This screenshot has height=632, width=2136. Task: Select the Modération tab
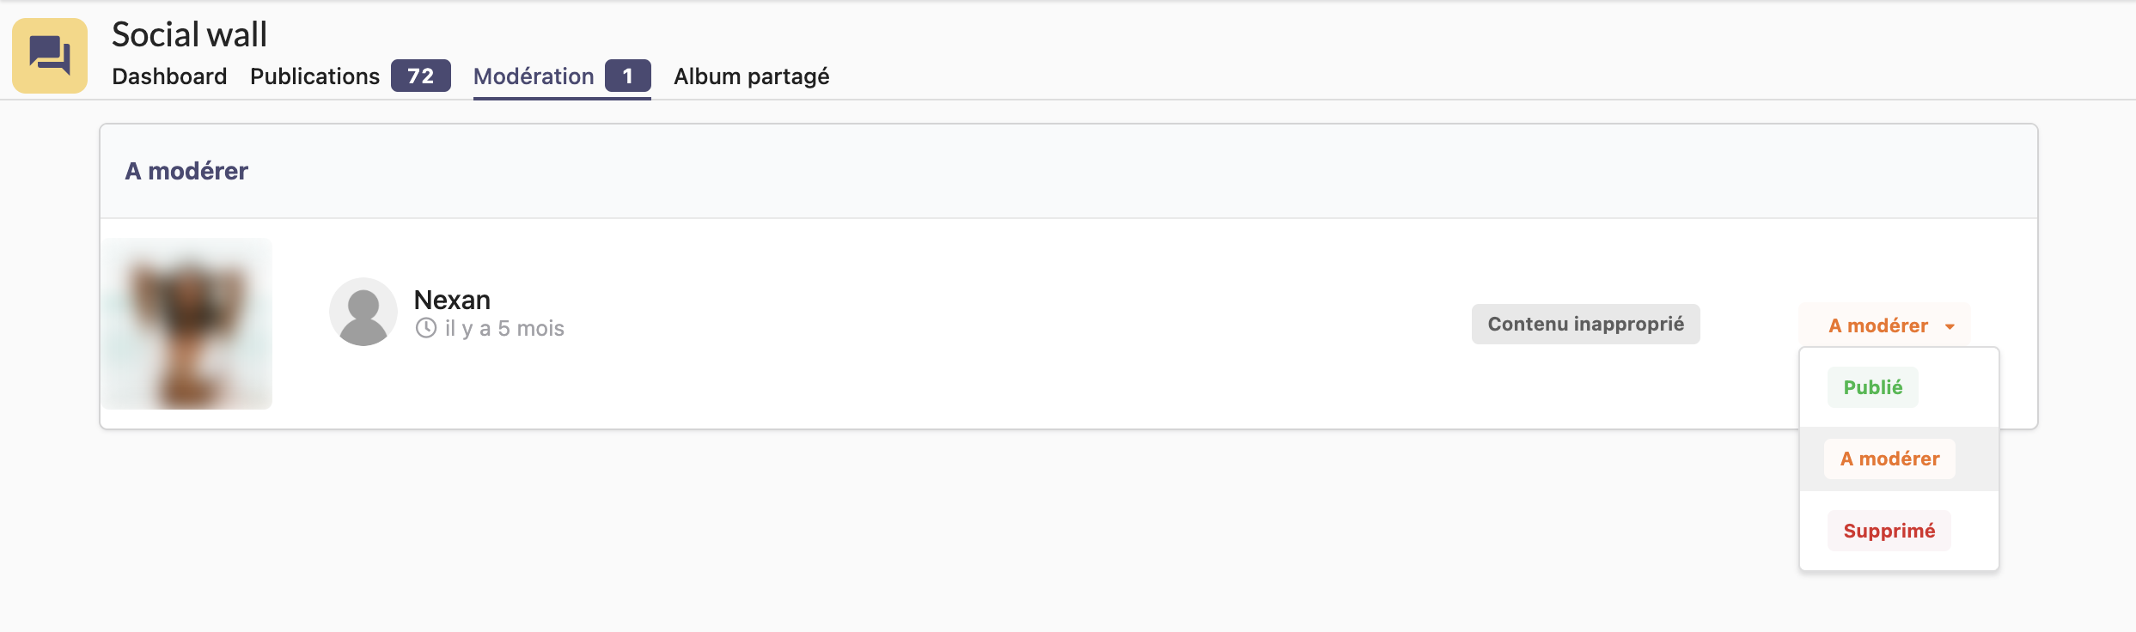[x=534, y=76]
